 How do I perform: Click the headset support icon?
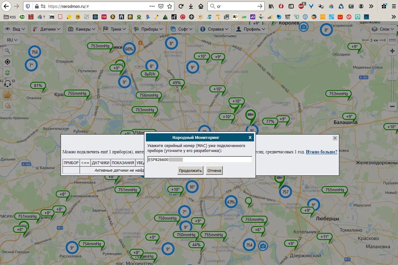(x=7, y=84)
